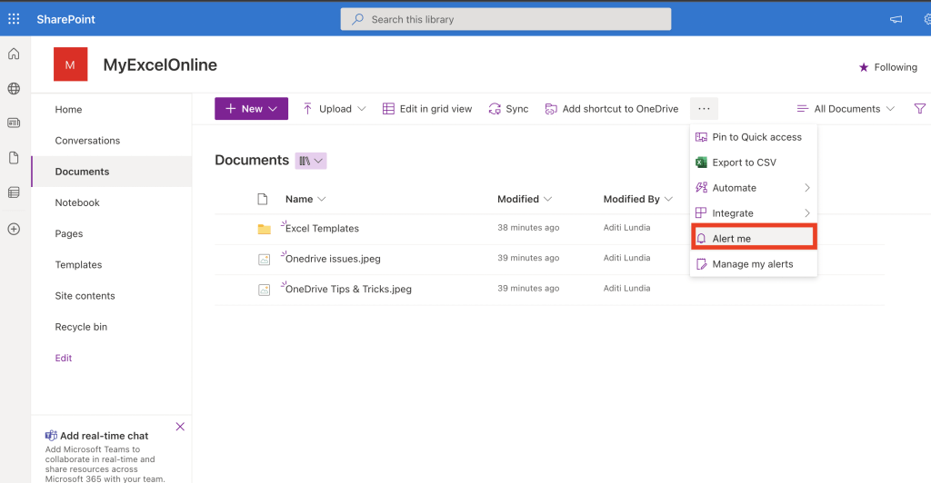Expand the Modified column dropdown
The width and height of the screenshot is (931, 483).
point(548,199)
